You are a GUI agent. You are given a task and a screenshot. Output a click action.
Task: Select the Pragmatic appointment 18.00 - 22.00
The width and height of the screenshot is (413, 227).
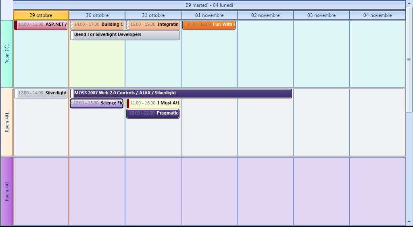click(153, 114)
